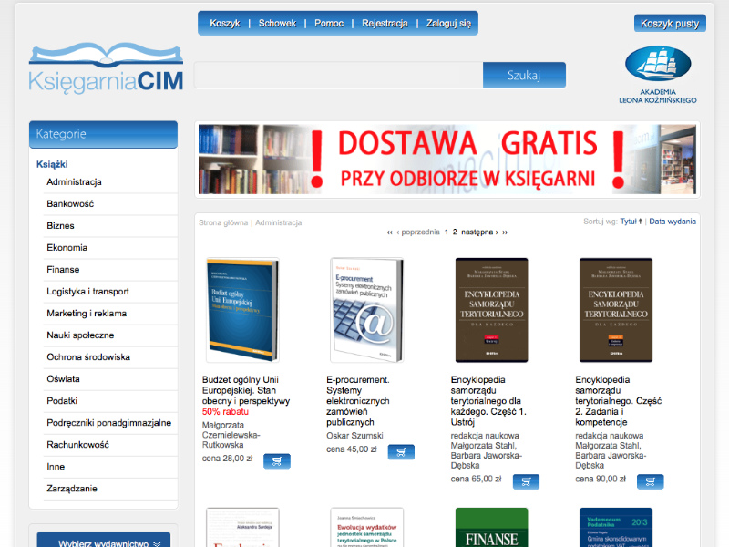The image size is (729, 547).
Task: Click the Książki heading link
Action: [x=52, y=164]
